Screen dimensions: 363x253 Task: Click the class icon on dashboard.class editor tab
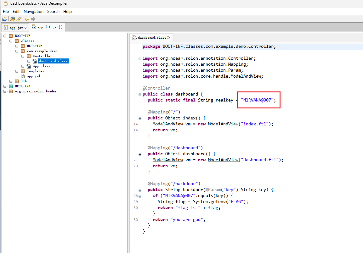(x=134, y=37)
